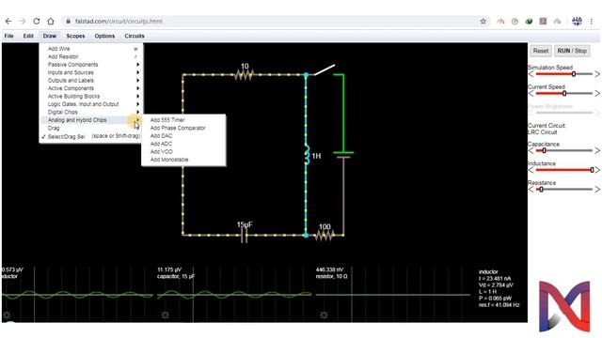Expand Active Building Blocks submenu
The image size is (602, 338).
click(x=91, y=96)
